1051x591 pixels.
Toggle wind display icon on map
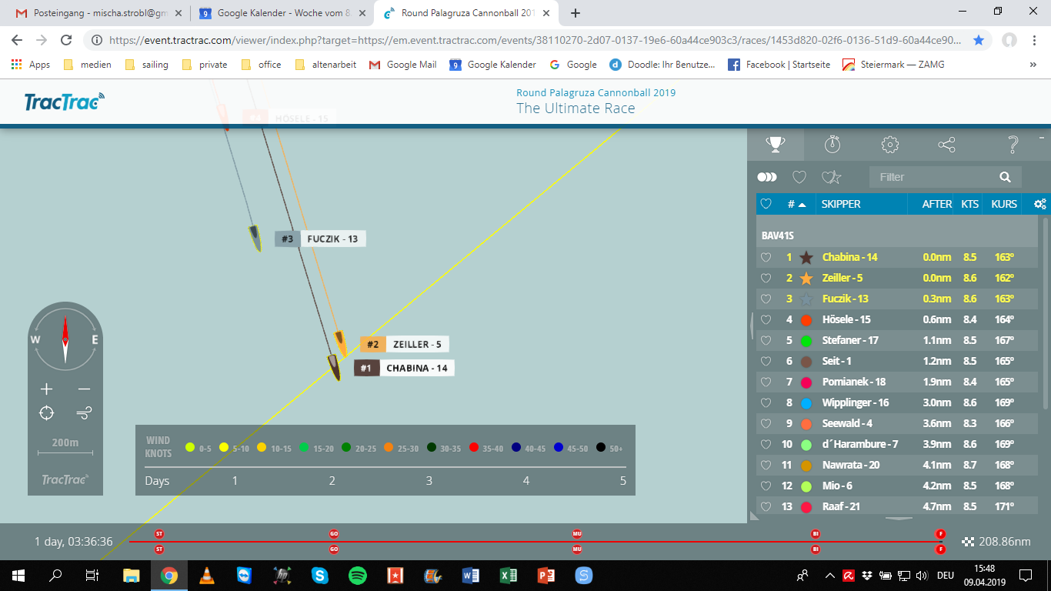click(85, 414)
